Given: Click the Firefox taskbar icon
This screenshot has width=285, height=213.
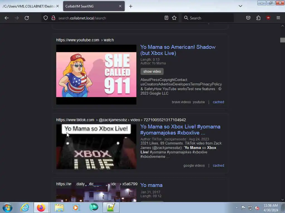Looking at the screenshot, I should coord(41,207).
